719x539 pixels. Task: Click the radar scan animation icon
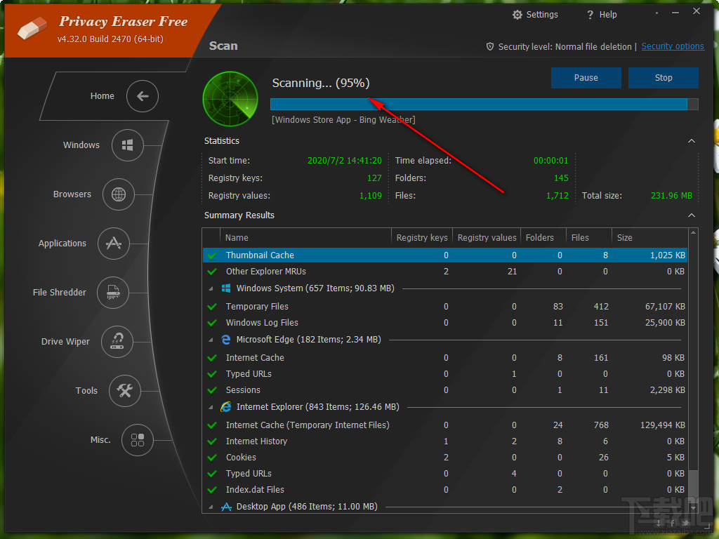[x=230, y=99]
